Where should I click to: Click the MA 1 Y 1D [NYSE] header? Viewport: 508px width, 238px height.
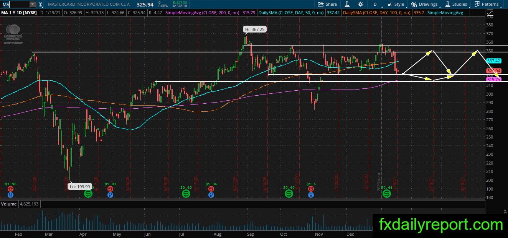[19, 13]
